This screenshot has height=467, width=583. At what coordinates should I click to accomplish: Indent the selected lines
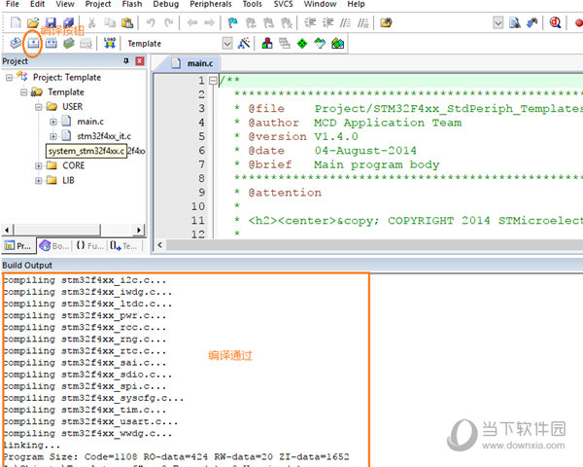click(310, 22)
